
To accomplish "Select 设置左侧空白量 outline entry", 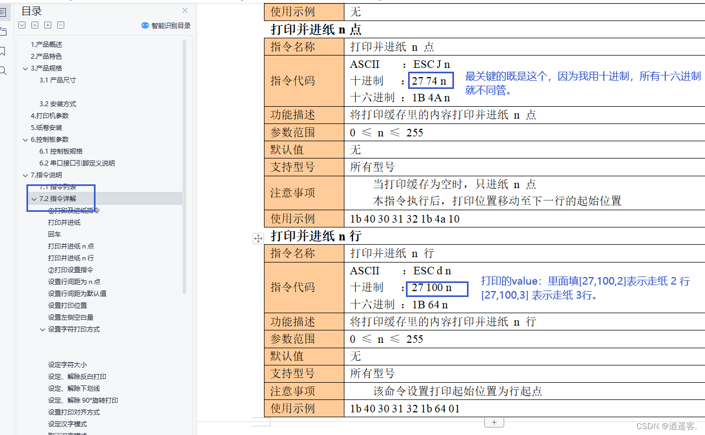I will pyautogui.click(x=71, y=317).
